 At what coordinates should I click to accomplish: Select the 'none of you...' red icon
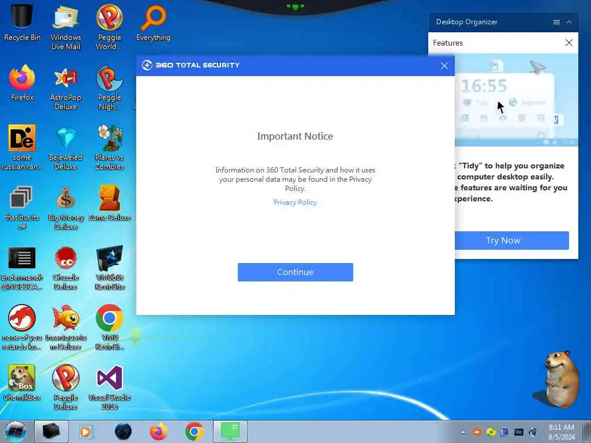click(x=22, y=326)
